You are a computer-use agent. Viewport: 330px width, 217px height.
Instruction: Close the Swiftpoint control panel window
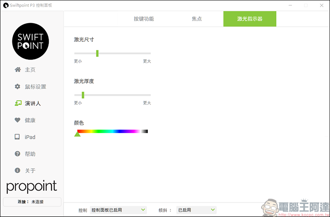322,5
